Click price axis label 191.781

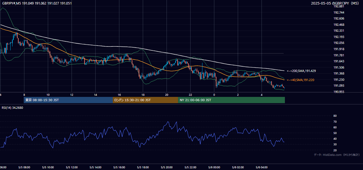(339, 55)
